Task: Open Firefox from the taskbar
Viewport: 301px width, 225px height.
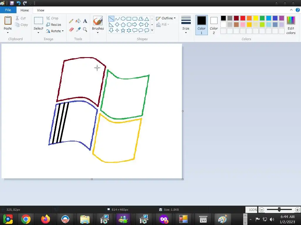Action: pyautogui.click(x=46, y=219)
